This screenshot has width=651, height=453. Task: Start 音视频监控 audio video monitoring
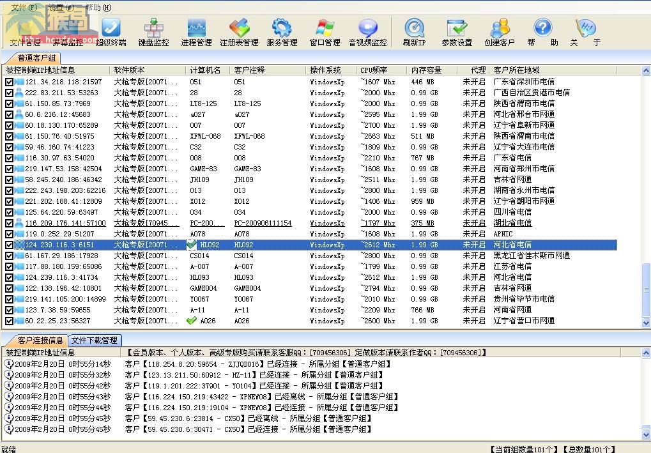[x=368, y=33]
